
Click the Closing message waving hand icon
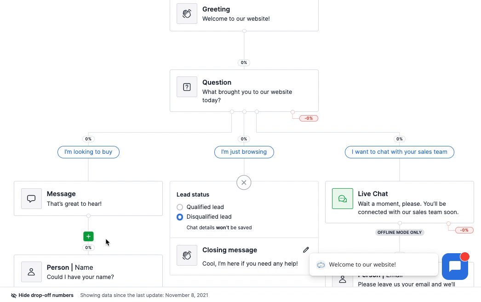[187, 256]
